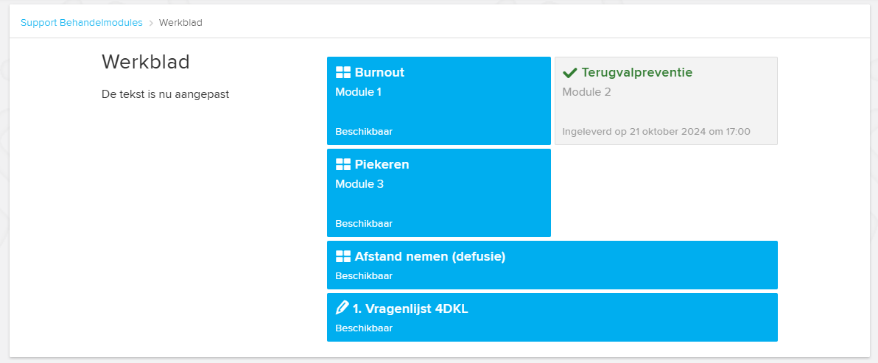Image resolution: width=878 pixels, height=363 pixels.
Task: Click Beschikbaar status in Piekeren tile
Action: tap(364, 224)
